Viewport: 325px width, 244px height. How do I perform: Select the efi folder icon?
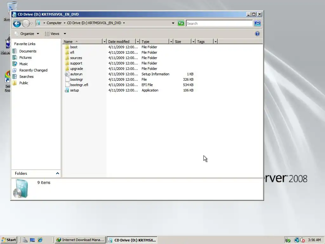pos(67,52)
